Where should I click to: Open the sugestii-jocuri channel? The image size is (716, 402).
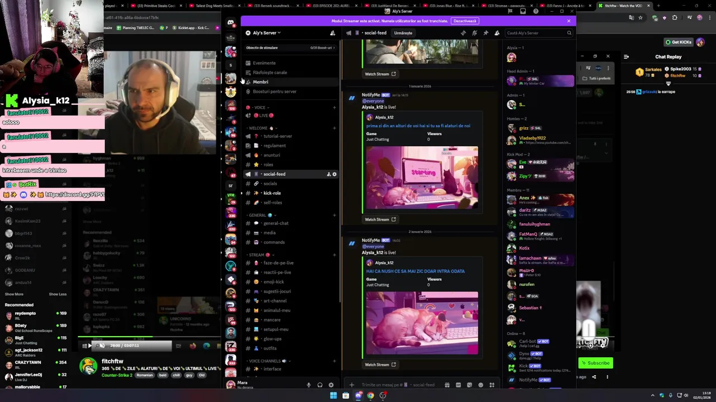point(290,291)
